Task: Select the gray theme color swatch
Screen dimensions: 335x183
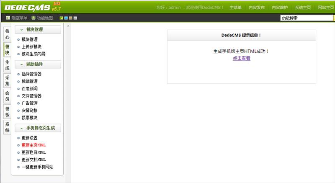Action: [x=74, y=18]
